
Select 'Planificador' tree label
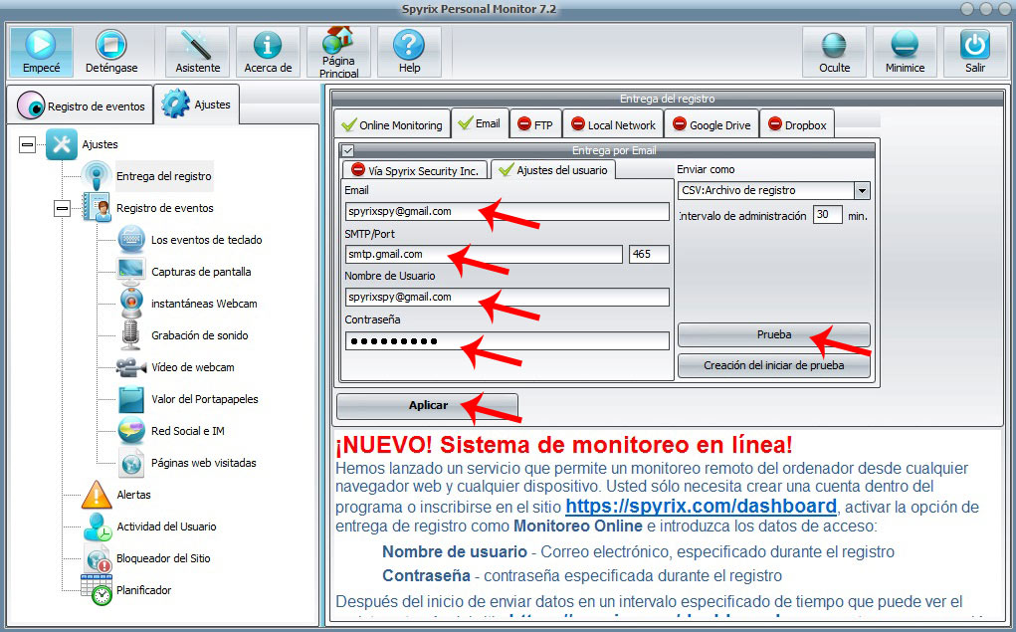click(144, 590)
